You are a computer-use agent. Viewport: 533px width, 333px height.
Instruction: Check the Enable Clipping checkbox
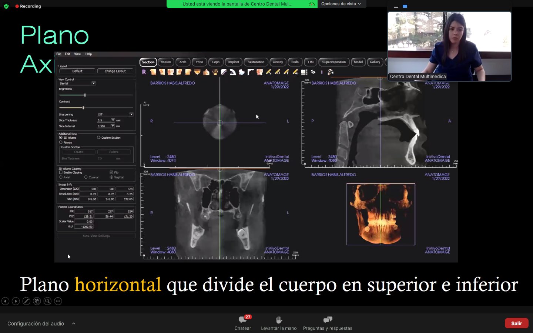[61, 172]
